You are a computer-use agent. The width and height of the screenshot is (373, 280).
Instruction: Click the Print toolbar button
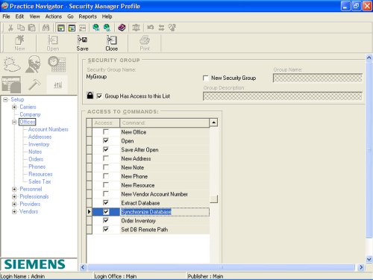point(145,43)
